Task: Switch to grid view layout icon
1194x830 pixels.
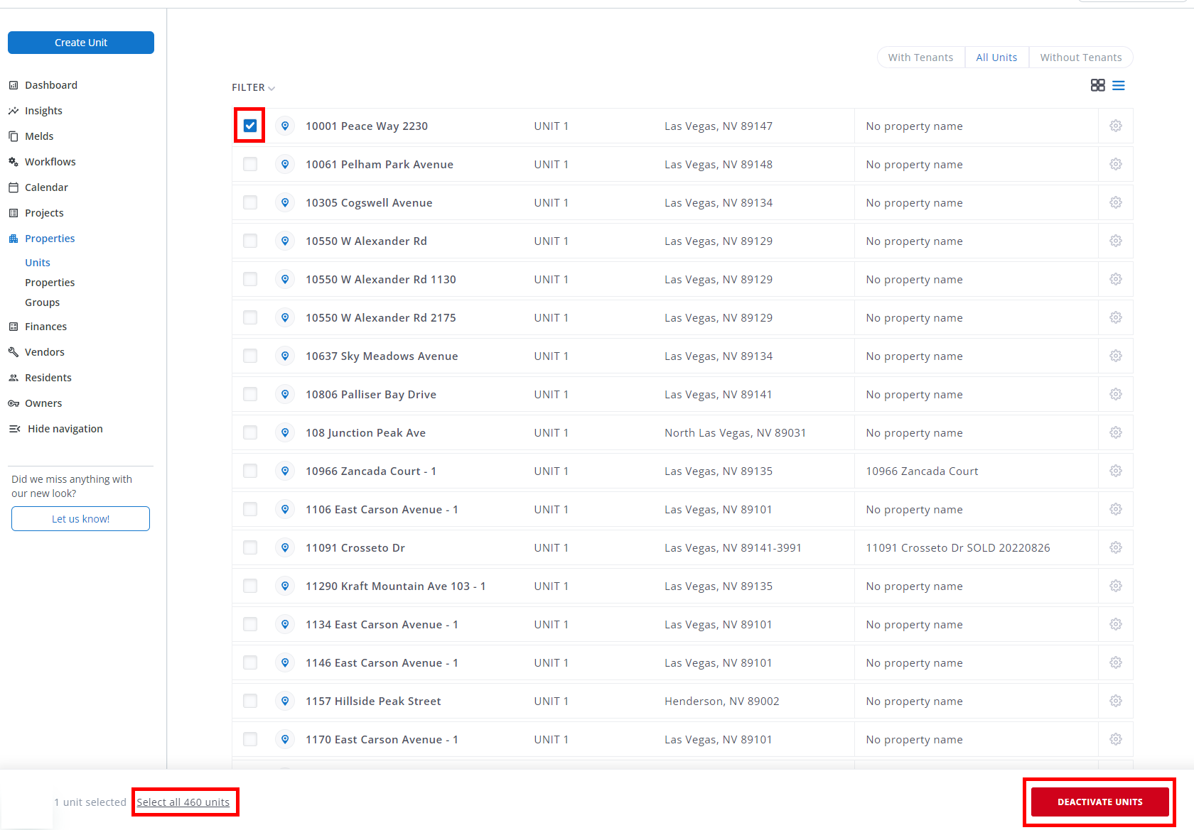Action: (1097, 85)
